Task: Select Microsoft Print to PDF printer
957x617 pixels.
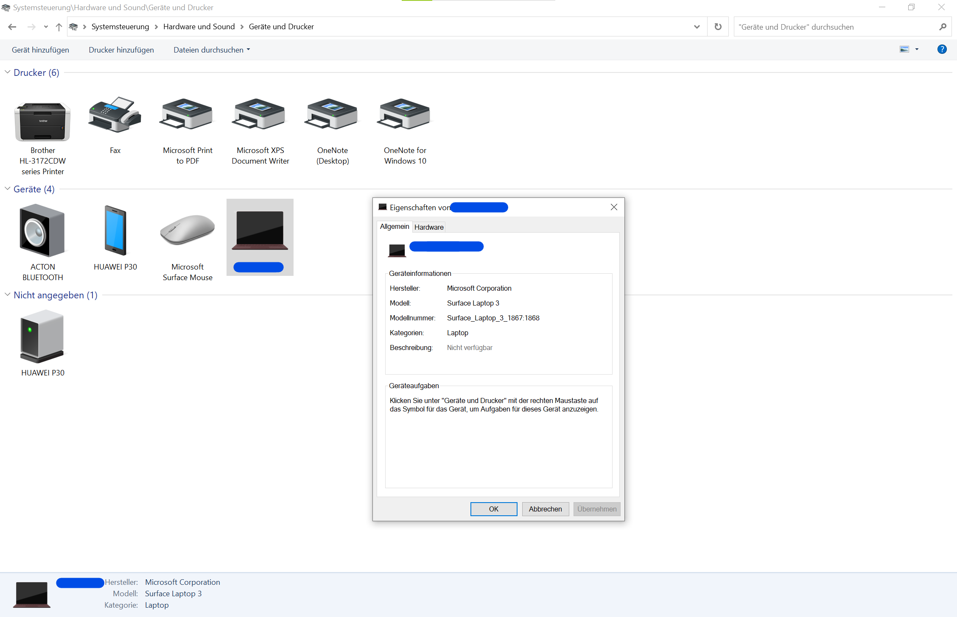Action: click(x=187, y=114)
